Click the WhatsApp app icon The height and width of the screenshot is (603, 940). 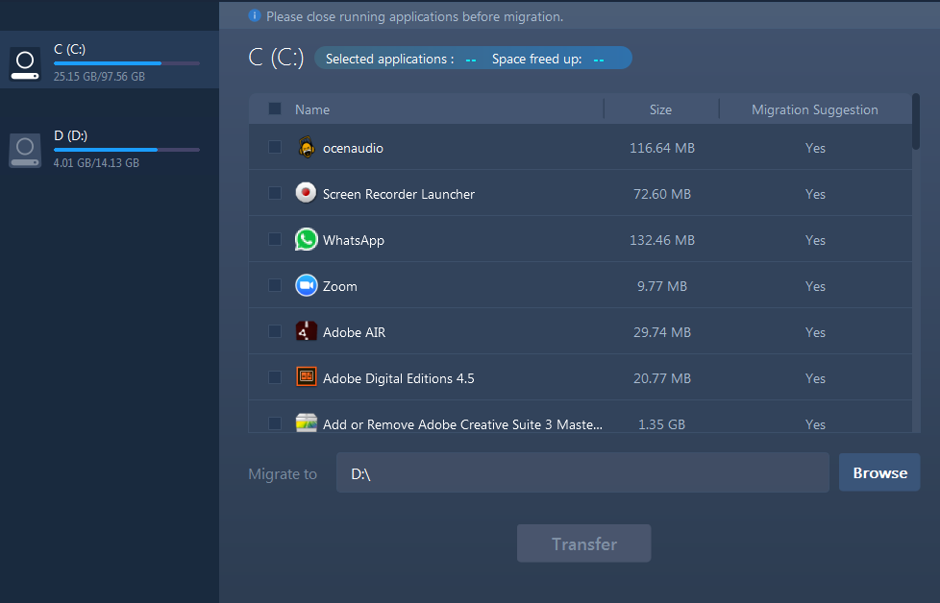coord(306,239)
